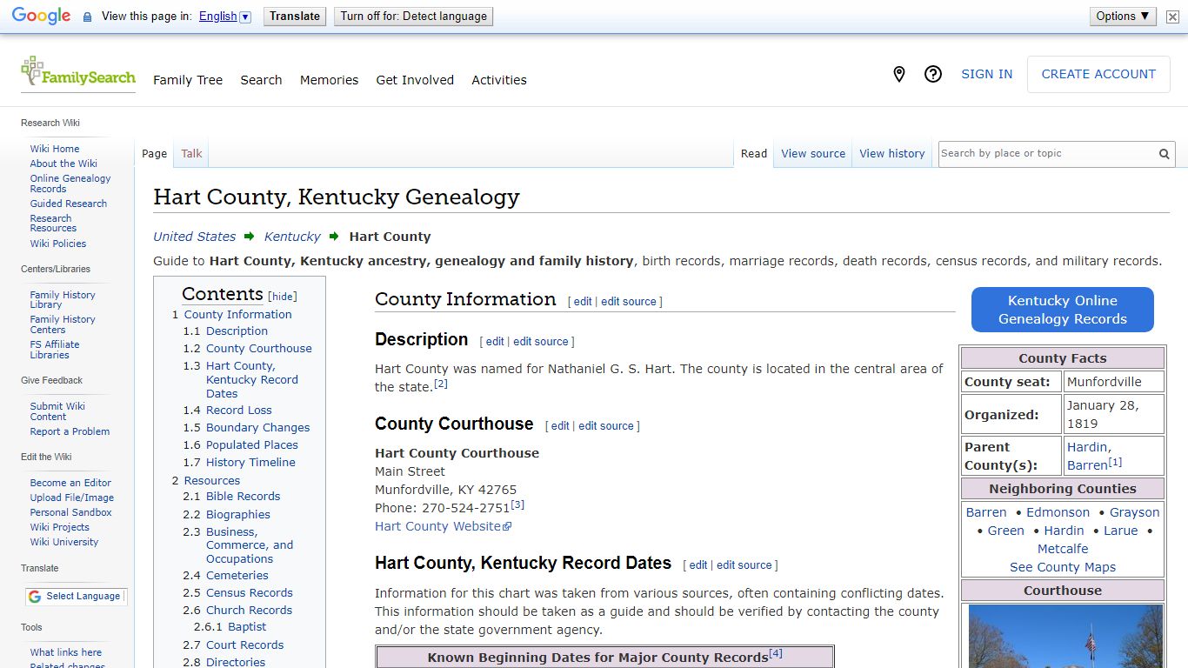Click Submit Wiki Content link
The image size is (1188, 668).
point(57,411)
